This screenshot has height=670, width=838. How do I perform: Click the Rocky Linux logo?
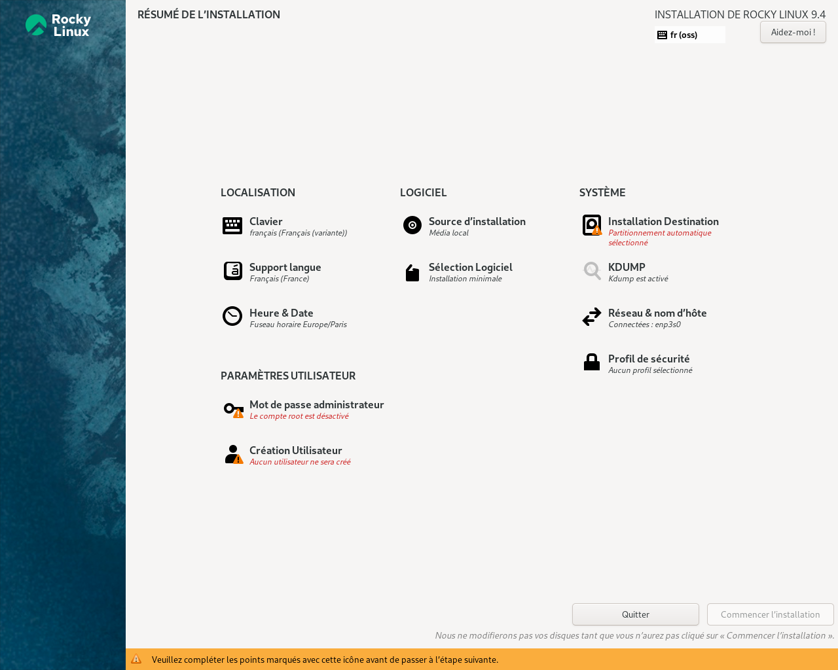pos(58,26)
